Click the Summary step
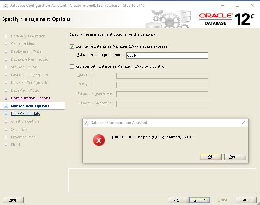This screenshot has width=260, height=205. 19,129
